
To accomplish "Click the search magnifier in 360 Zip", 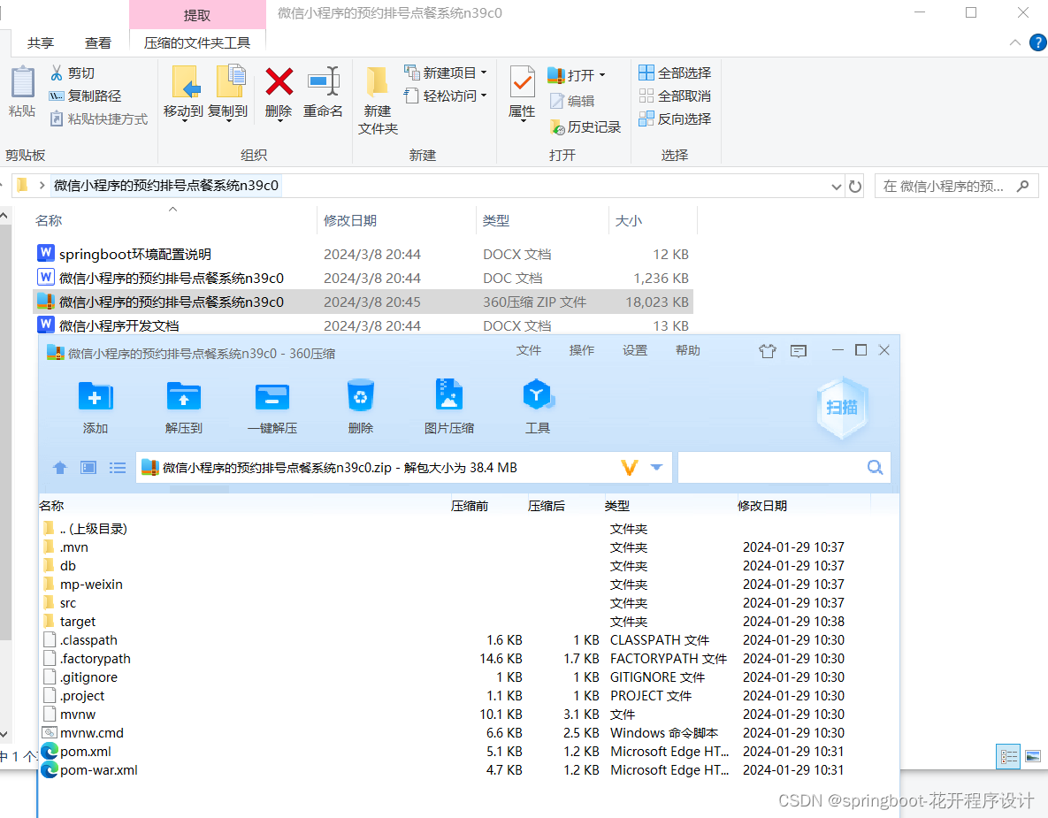I will pos(875,467).
